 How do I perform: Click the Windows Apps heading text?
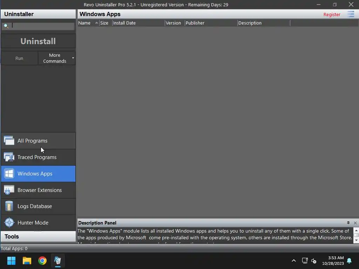[100, 14]
